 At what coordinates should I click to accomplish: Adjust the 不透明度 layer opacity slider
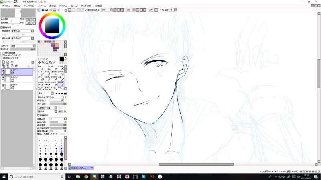point(23,49)
